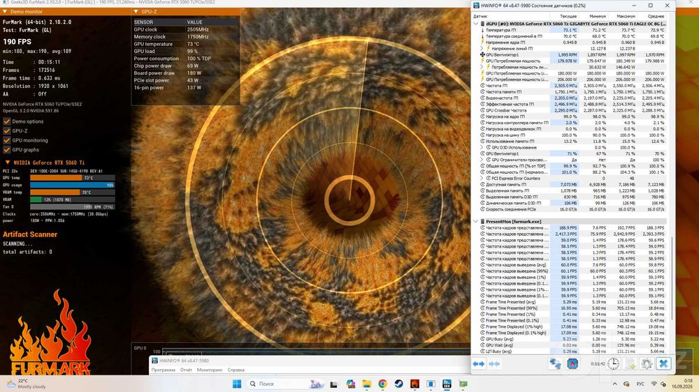Click HWiNFO icon in the main window title
Image resolution: width=699 pixels, height=392 pixels.
[154, 361]
